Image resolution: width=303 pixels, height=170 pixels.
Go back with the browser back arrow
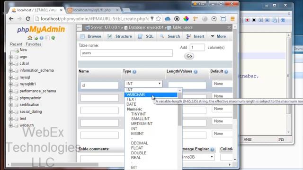pos(11,19)
